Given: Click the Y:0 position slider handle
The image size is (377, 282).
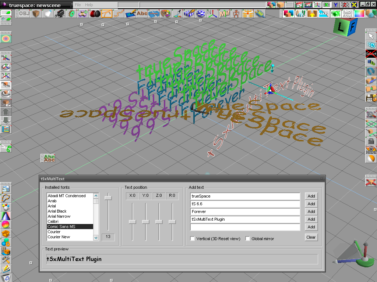Looking at the screenshot, I should click(x=145, y=222).
